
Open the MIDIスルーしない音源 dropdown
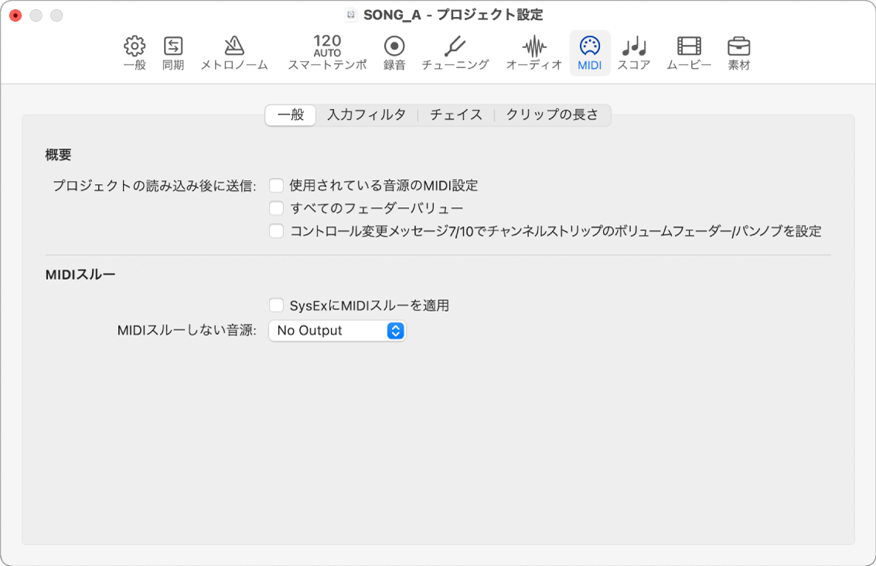click(x=337, y=330)
